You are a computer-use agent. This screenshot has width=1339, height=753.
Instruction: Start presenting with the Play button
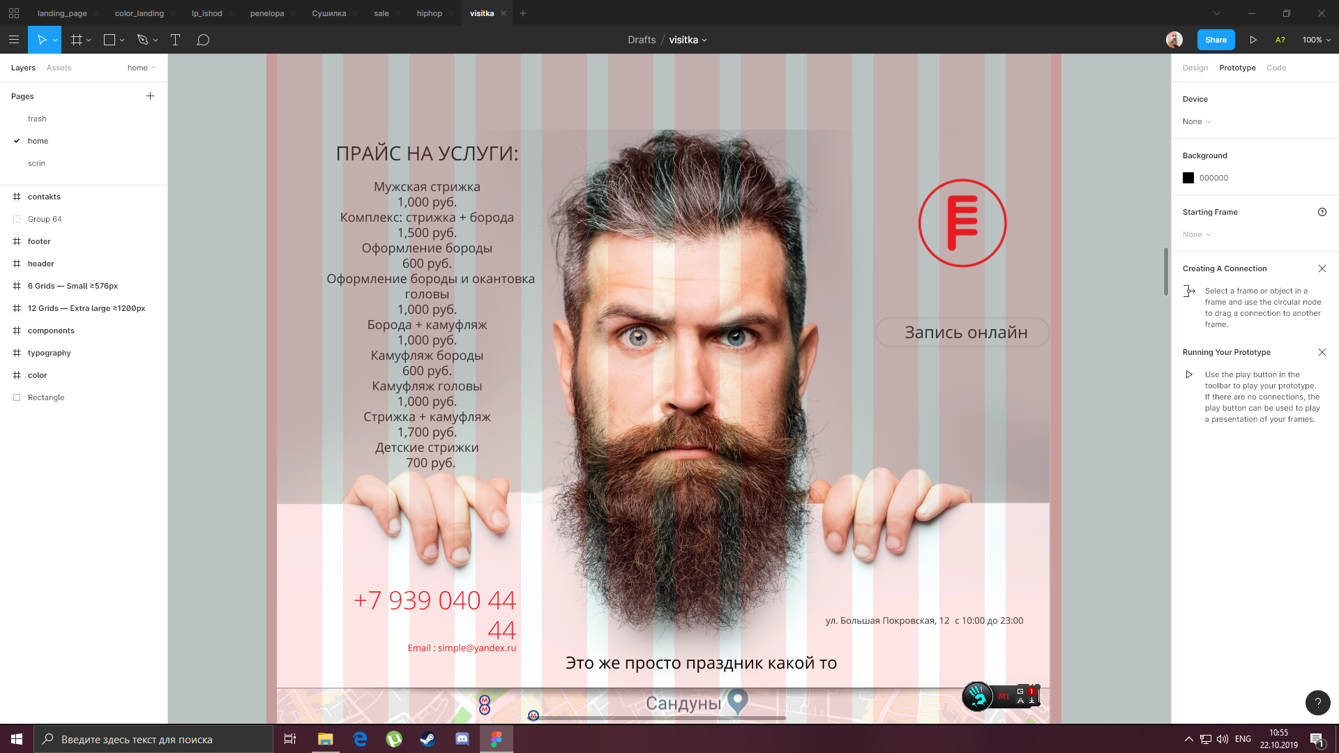(x=1253, y=40)
